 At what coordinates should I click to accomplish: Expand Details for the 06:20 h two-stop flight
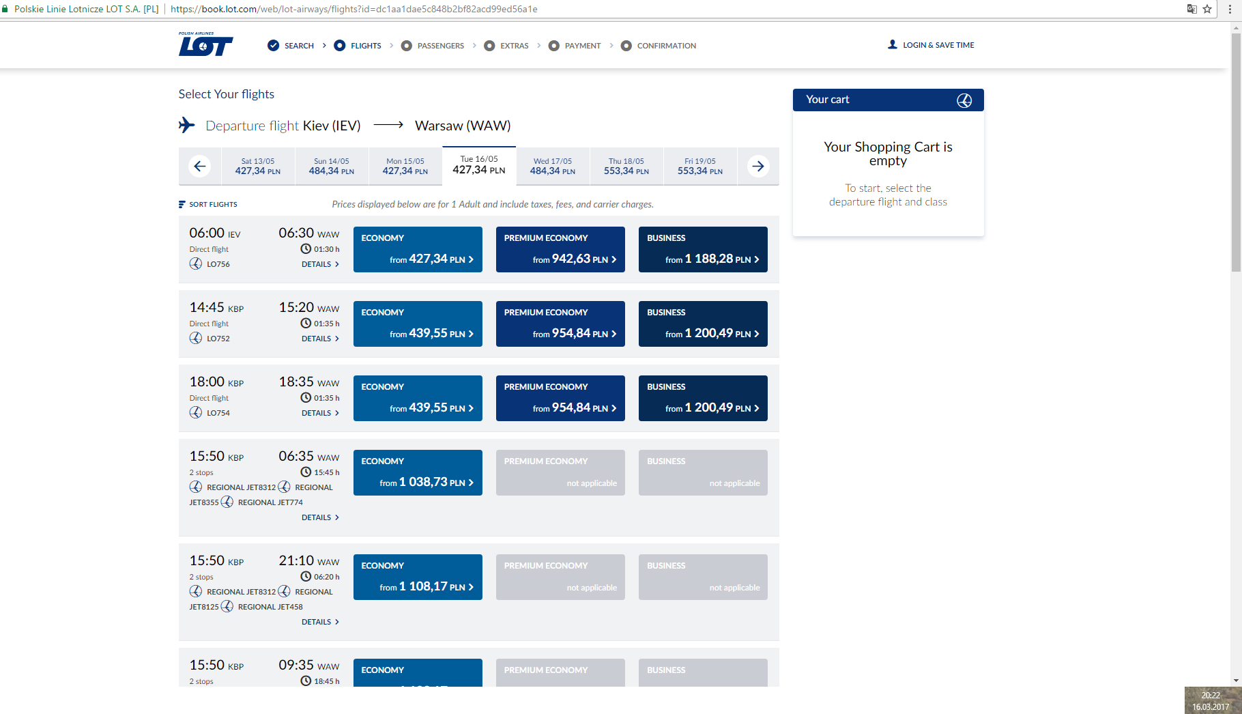pos(320,622)
